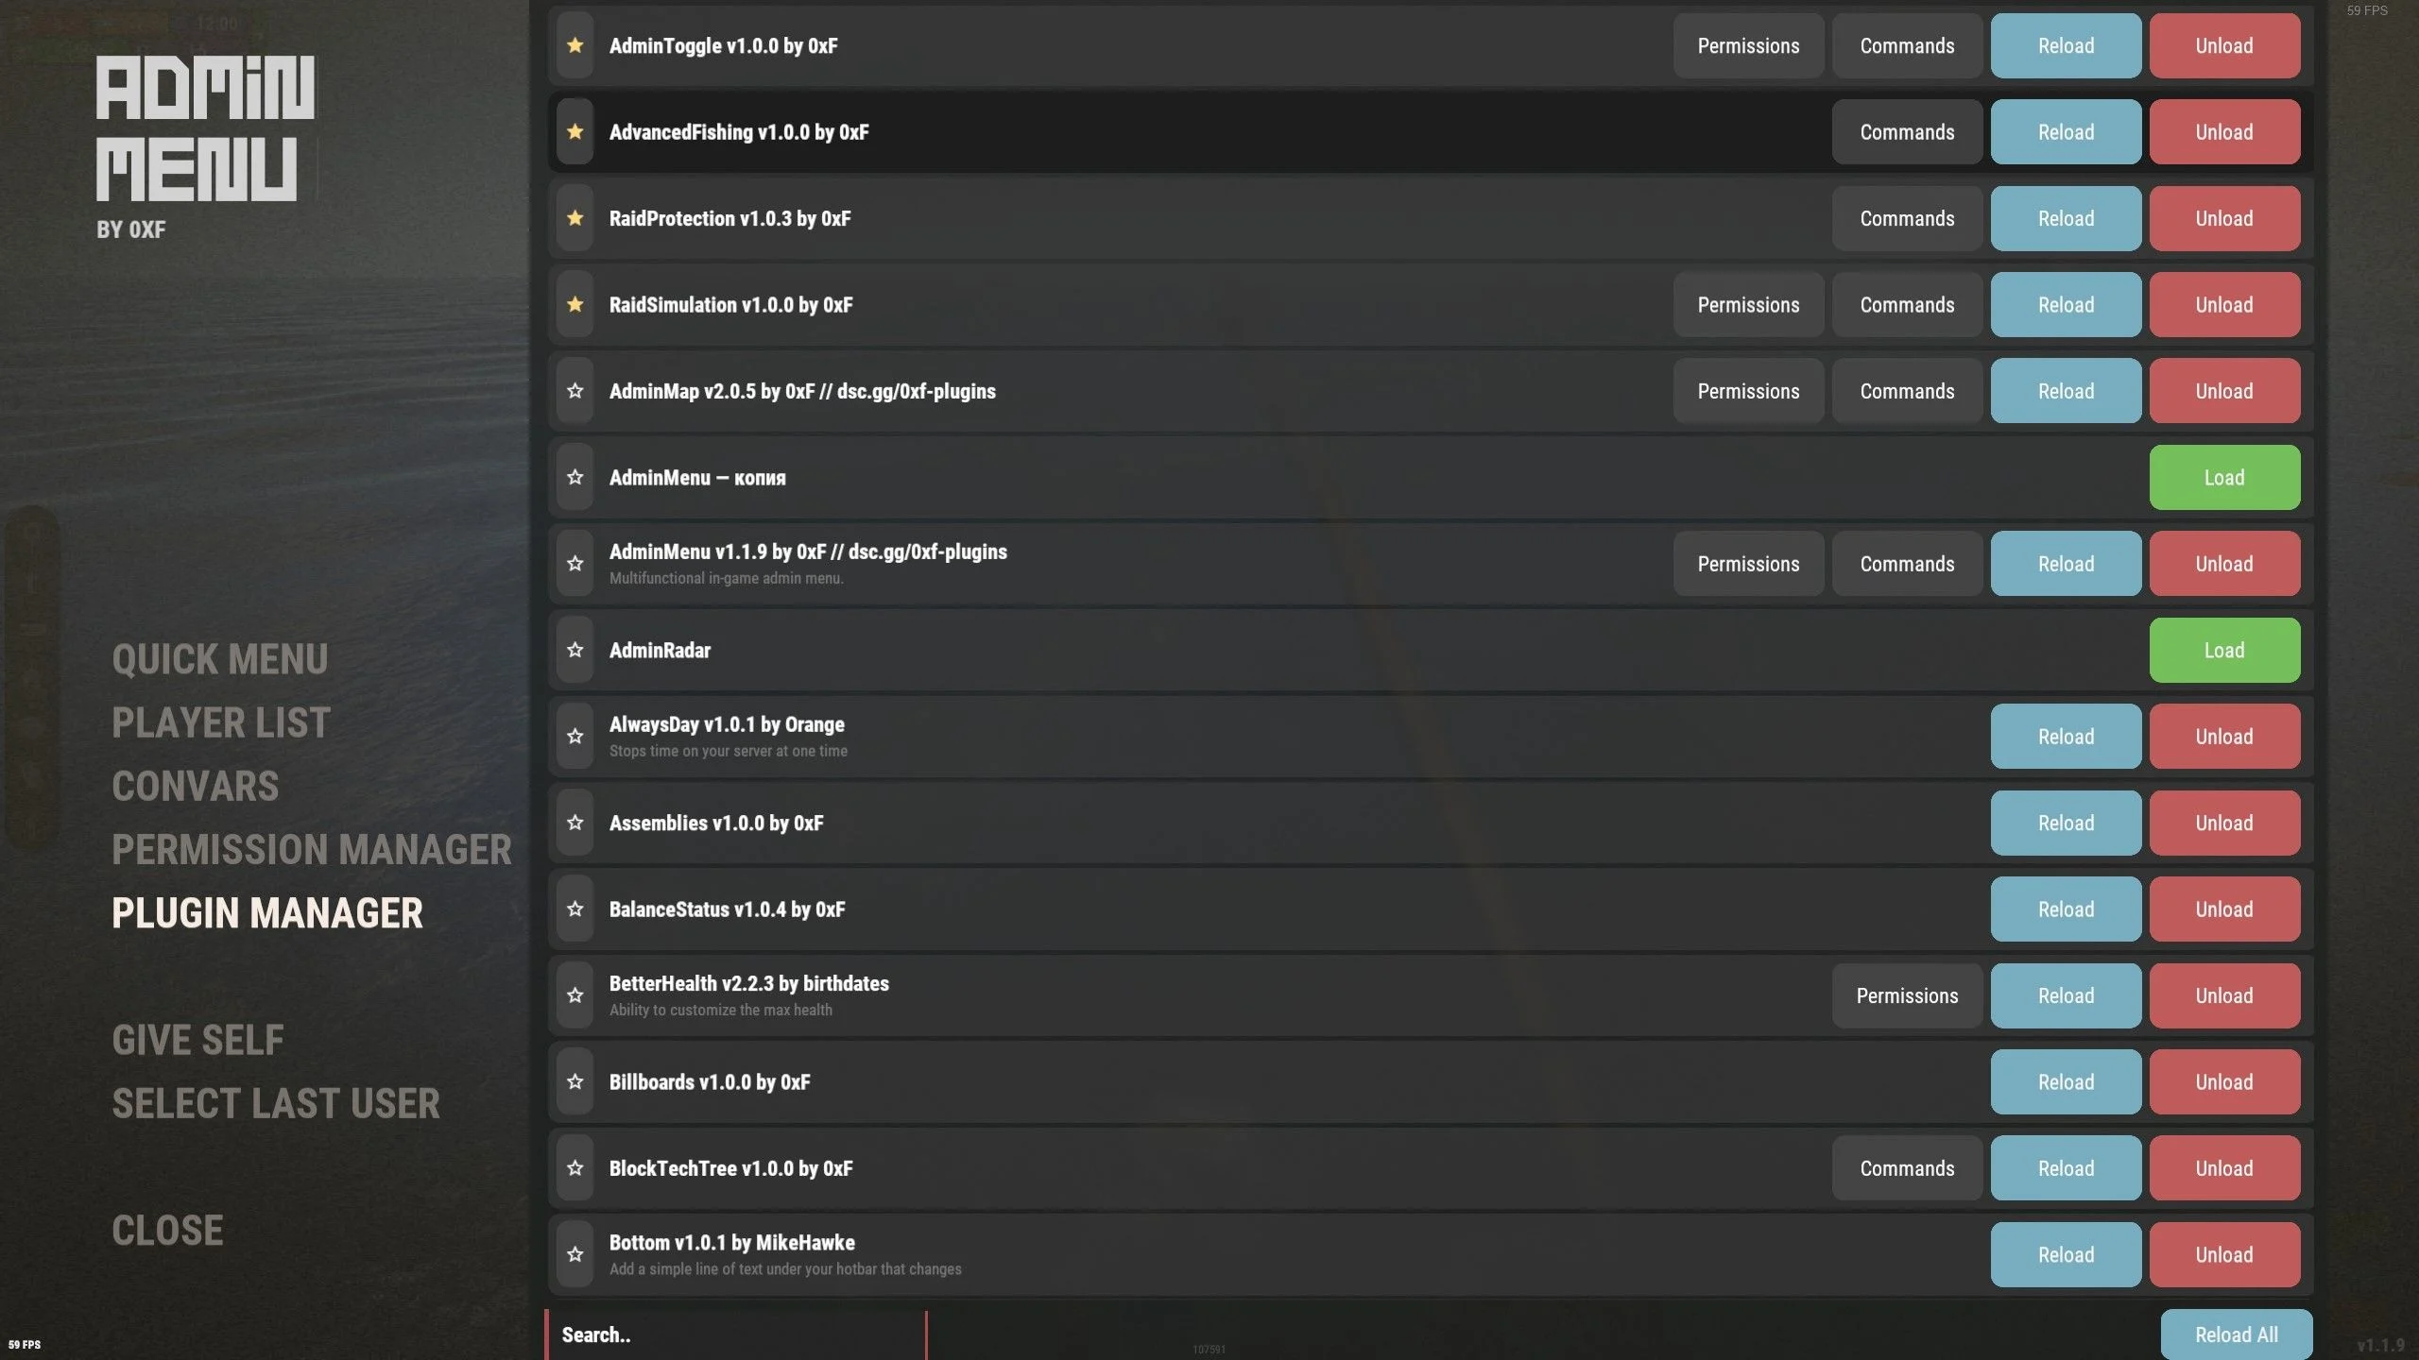This screenshot has height=1360, width=2419.
Task: Switch to Permission Manager
Action: (x=312, y=849)
